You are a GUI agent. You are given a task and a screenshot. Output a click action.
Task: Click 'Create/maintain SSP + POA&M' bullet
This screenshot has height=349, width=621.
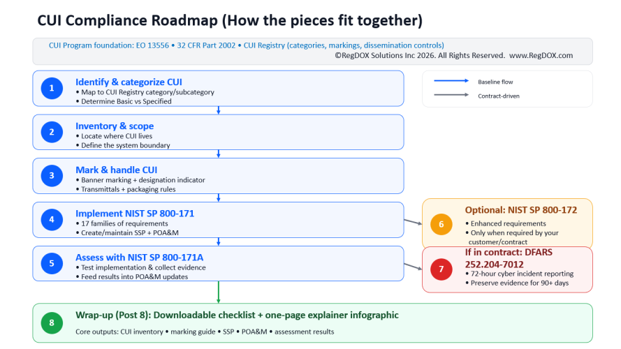tap(127, 232)
